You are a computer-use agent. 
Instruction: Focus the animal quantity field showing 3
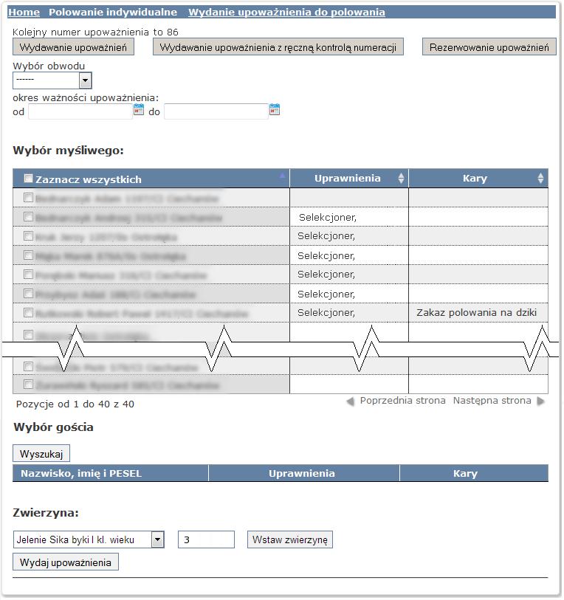[206, 539]
